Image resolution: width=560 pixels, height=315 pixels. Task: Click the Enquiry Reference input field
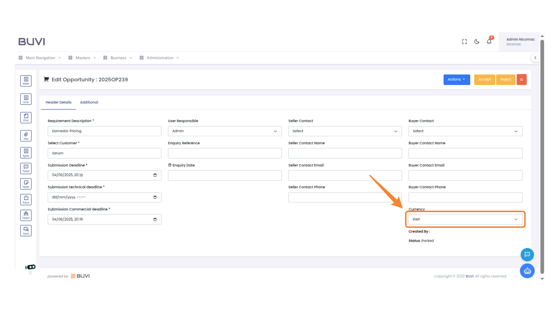(x=225, y=153)
